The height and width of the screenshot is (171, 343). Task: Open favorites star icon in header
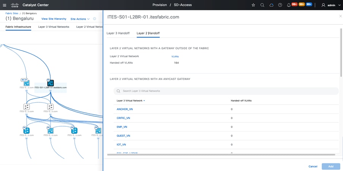[253, 5]
